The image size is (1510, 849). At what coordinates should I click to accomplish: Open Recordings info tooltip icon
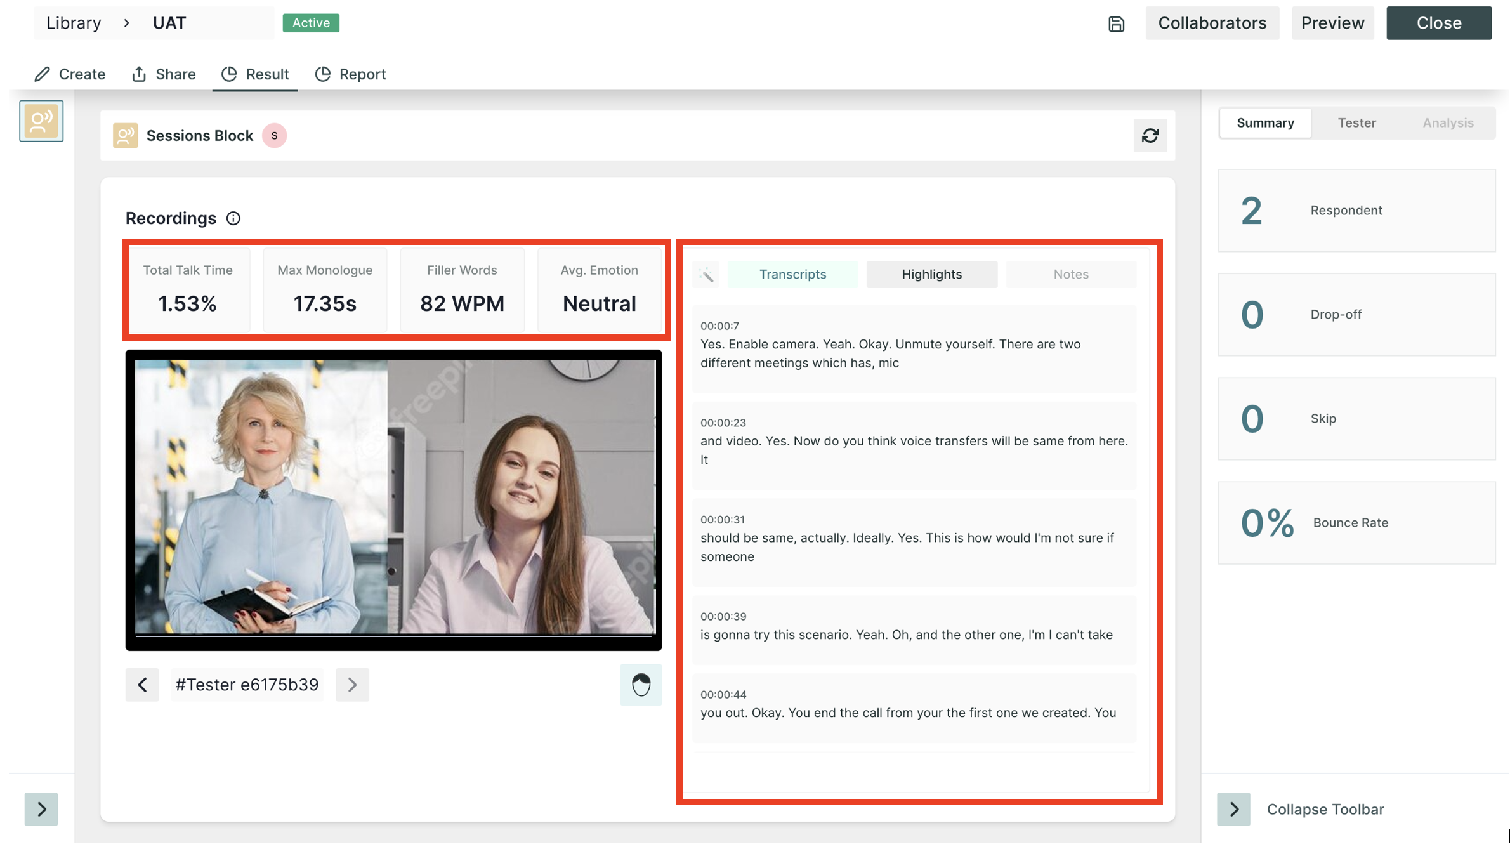[x=233, y=219]
